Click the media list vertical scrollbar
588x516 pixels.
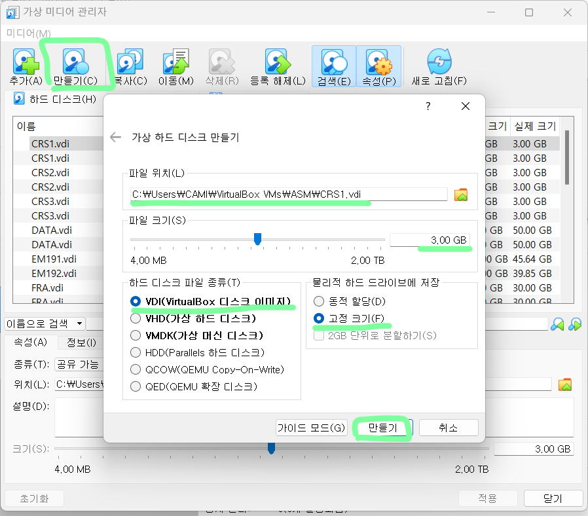click(566, 158)
